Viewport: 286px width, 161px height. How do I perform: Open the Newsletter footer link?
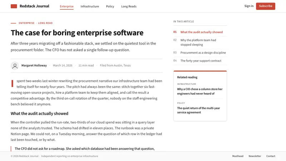click(255, 156)
